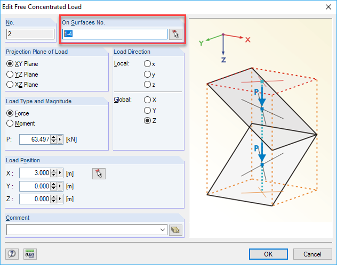Set load direction to Global Y
The height and width of the screenshot is (265, 337).
150,110
